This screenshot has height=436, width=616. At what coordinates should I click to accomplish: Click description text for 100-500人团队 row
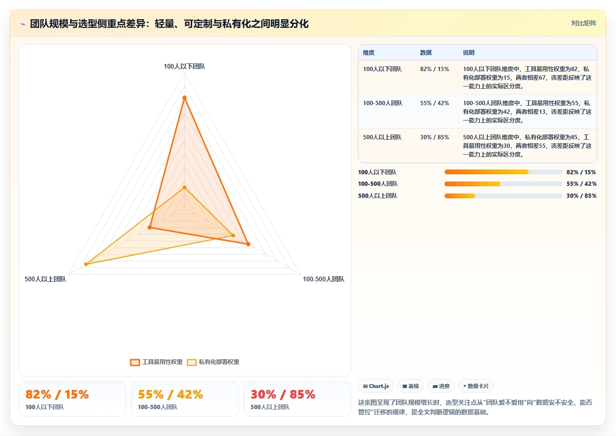pos(527,111)
